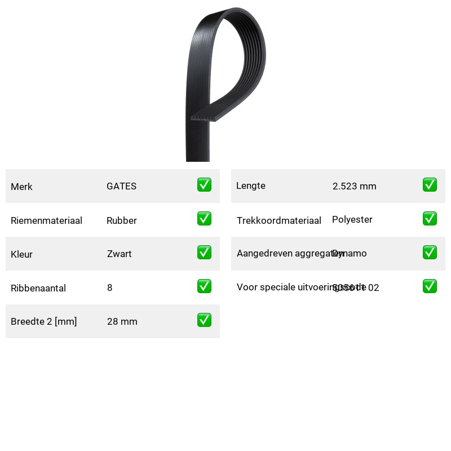Click the GATES brand value
The image size is (451, 451).
pos(121,186)
